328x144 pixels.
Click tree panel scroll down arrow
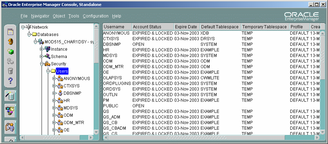tap(96, 132)
